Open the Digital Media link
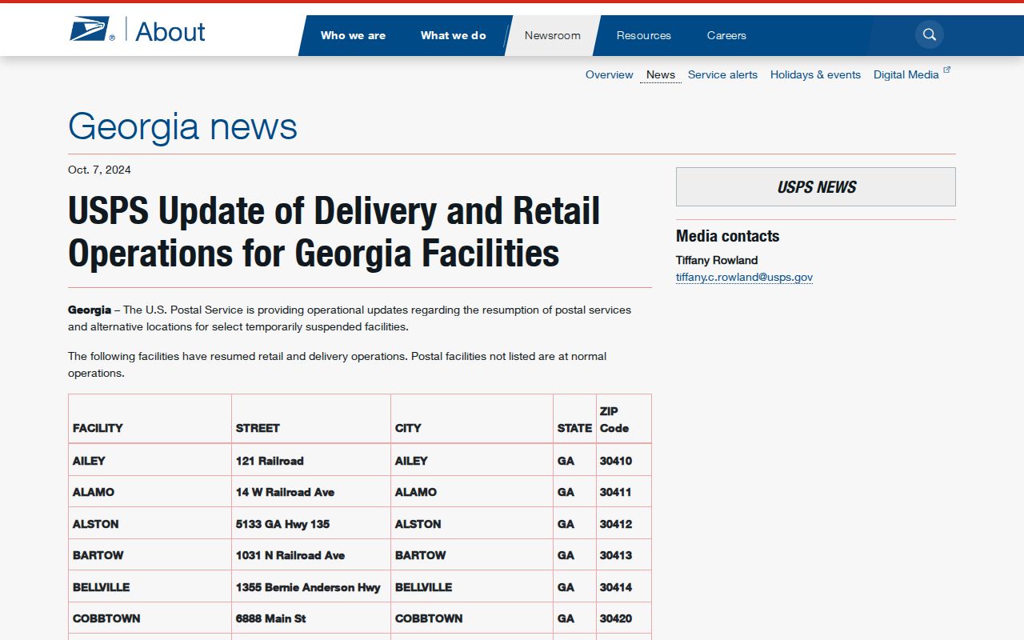The height and width of the screenshot is (640, 1024). click(x=906, y=74)
